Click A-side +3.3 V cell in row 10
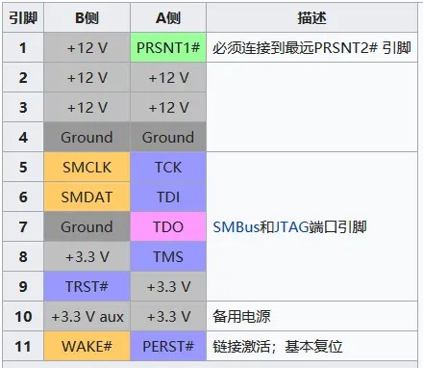 coord(168,316)
